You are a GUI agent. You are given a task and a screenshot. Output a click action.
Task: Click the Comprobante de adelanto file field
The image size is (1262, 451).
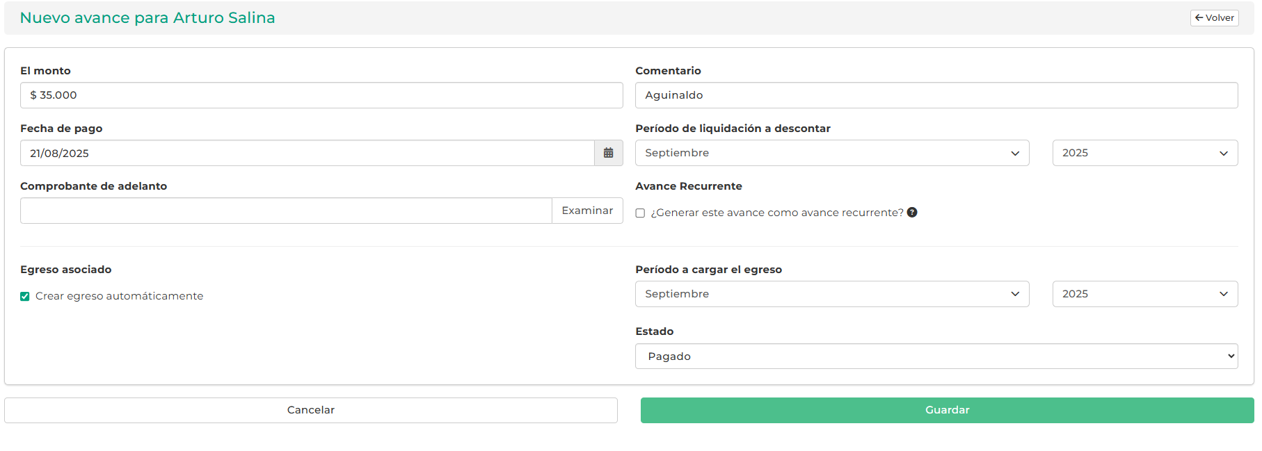(x=285, y=211)
